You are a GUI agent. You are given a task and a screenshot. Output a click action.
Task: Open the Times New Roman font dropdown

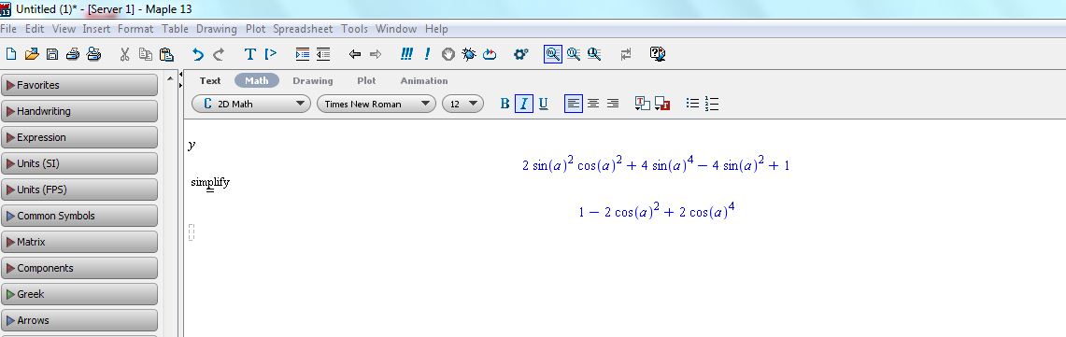(376, 104)
